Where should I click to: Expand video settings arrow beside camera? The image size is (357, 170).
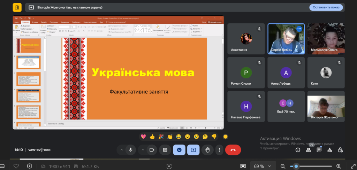(x=143, y=150)
